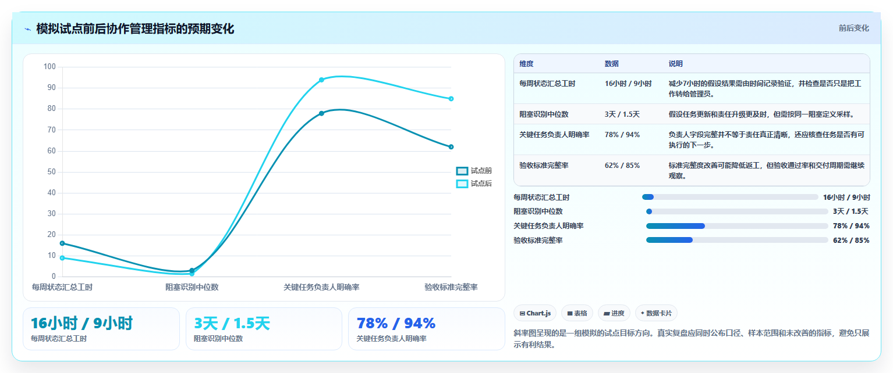Click the 3天 / 1.5天 data card
Screen dimensions: 893x373
point(264,329)
